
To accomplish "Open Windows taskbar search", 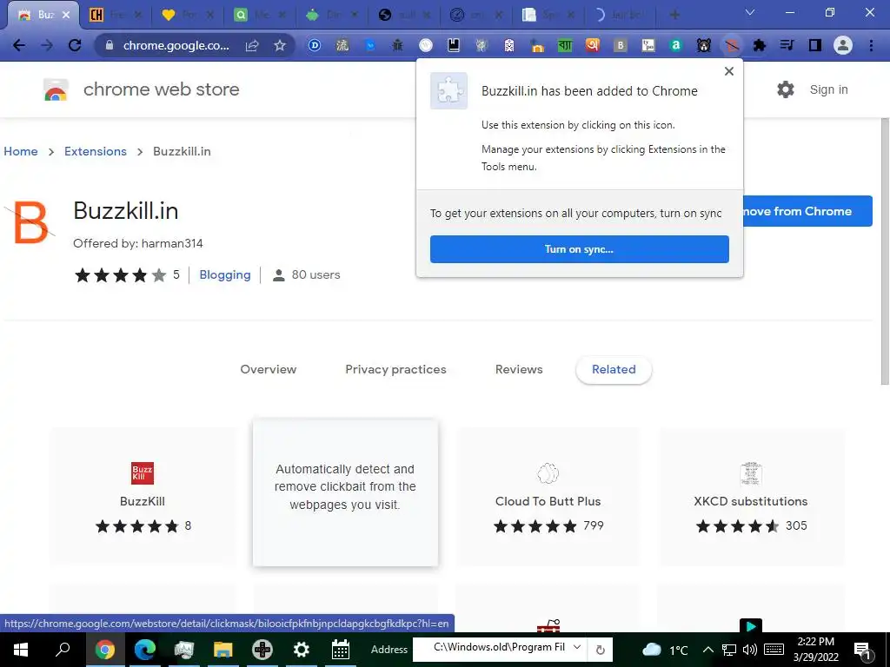I will (63, 650).
